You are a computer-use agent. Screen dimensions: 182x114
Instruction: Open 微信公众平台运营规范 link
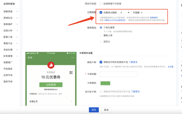(x=115, y=20)
